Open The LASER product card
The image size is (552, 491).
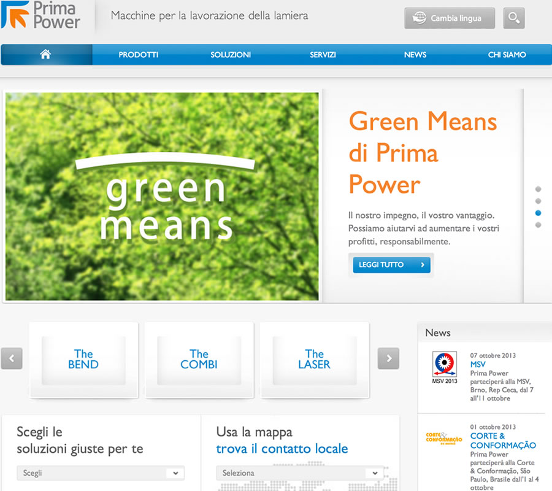[x=315, y=360]
